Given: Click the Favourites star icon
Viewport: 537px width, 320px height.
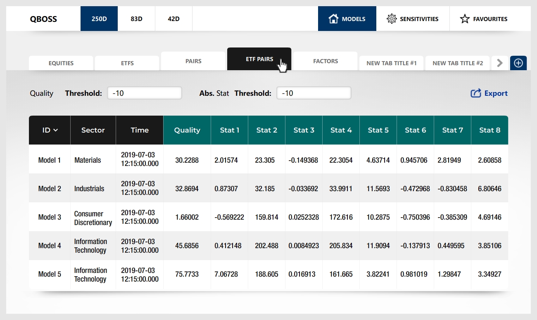Looking at the screenshot, I should (x=465, y=19).
